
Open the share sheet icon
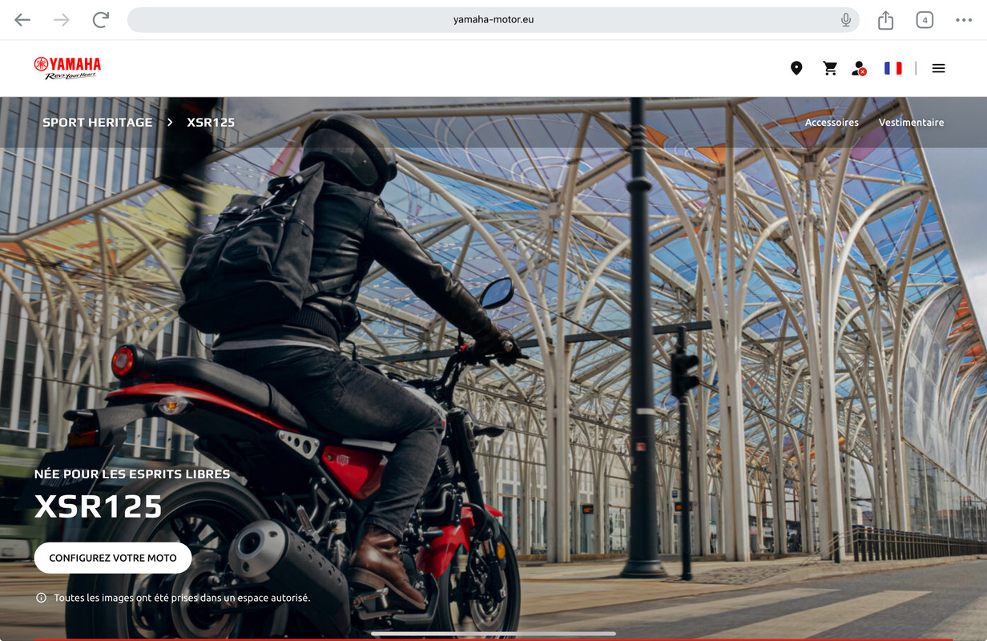[885, 20]
